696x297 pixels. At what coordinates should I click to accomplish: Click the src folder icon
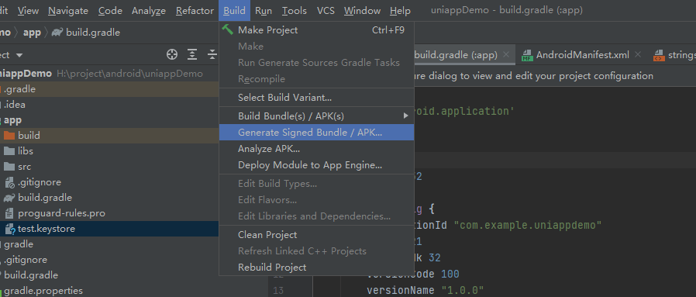click(x=9, y=167)
